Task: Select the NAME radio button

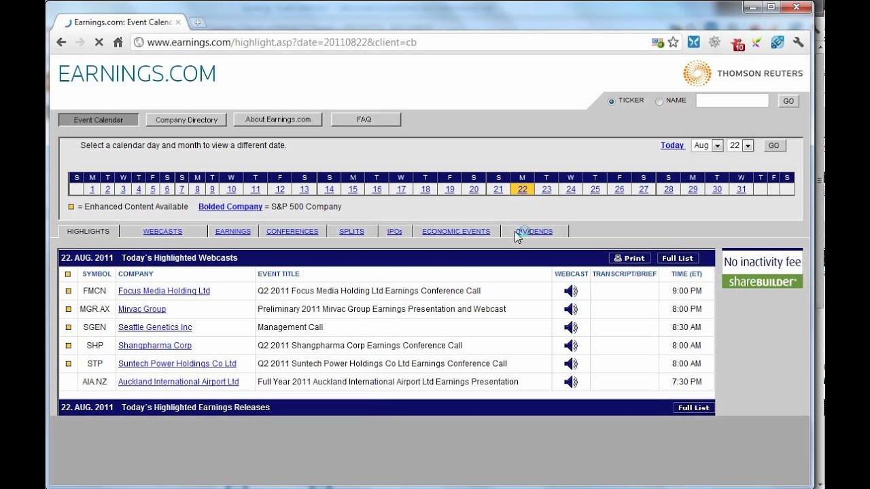Action: click(x=659, y=101)
